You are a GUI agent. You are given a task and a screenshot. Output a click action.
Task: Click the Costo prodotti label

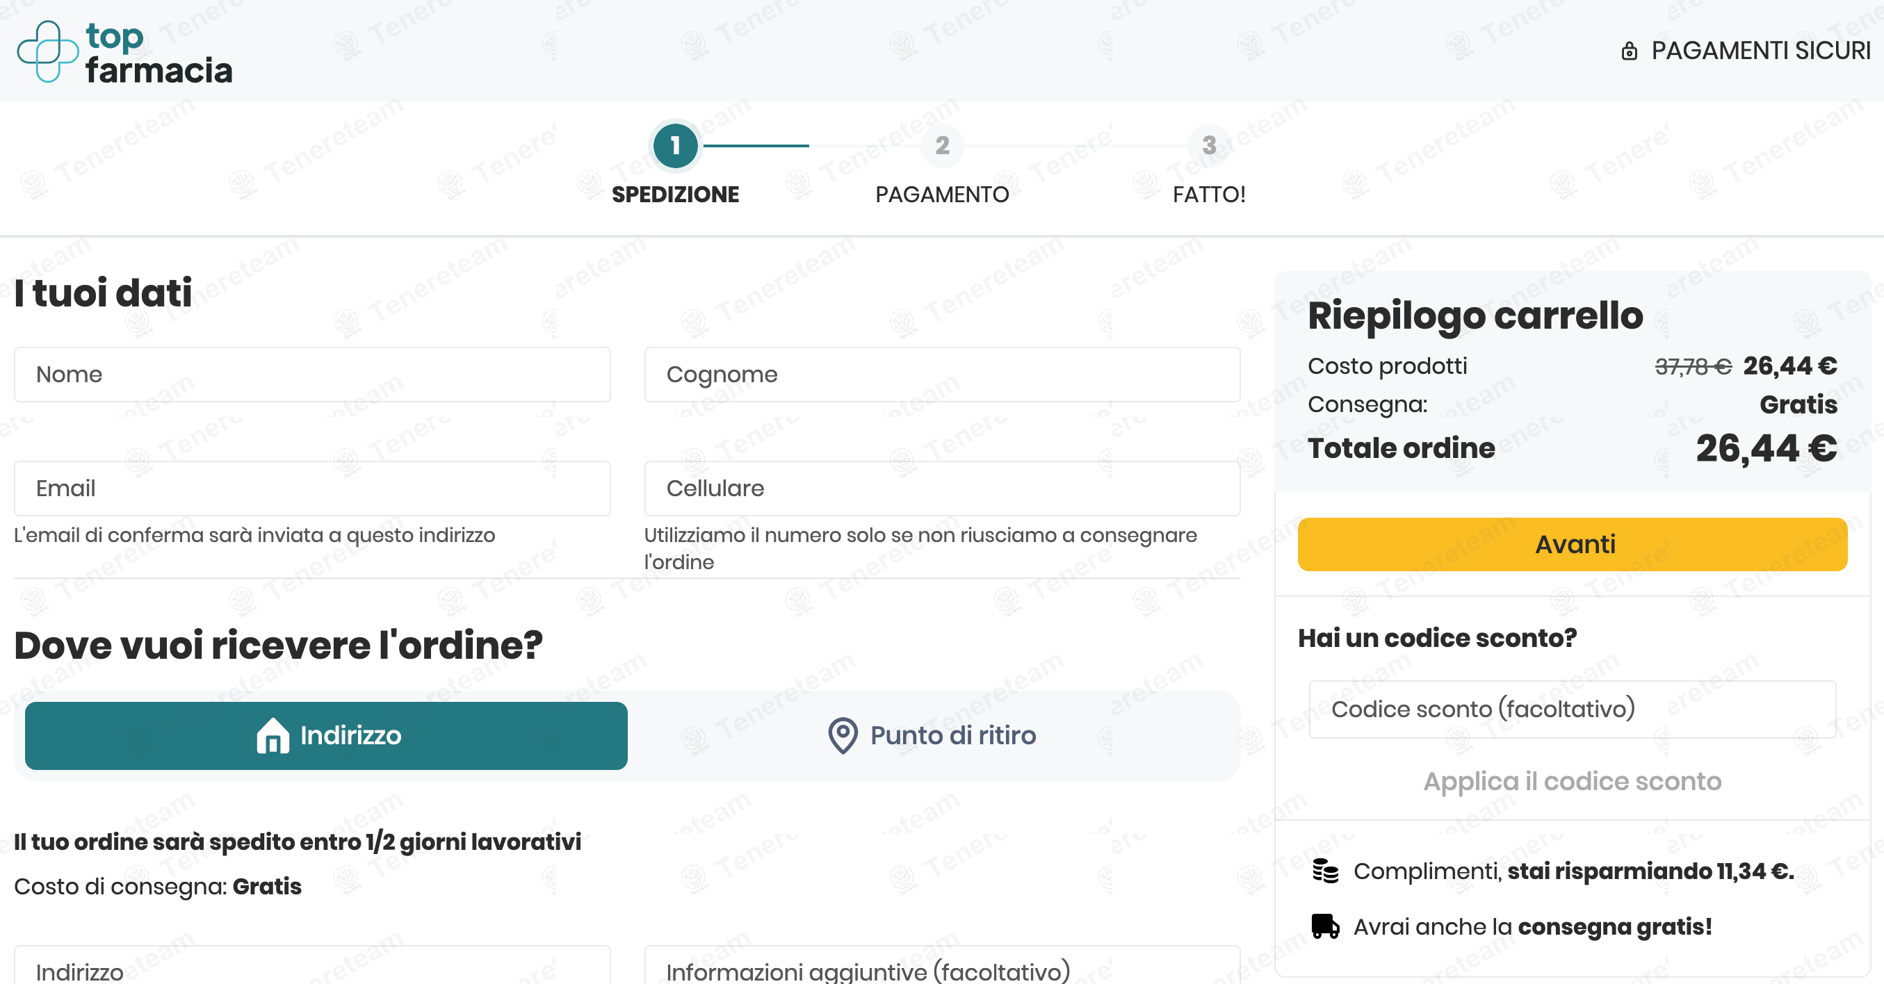coord(1388,366)
